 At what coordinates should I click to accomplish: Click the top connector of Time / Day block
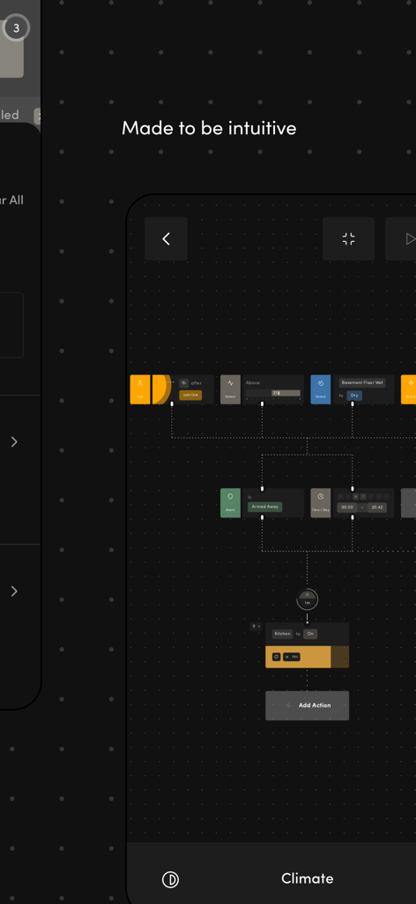click(353, 488)
